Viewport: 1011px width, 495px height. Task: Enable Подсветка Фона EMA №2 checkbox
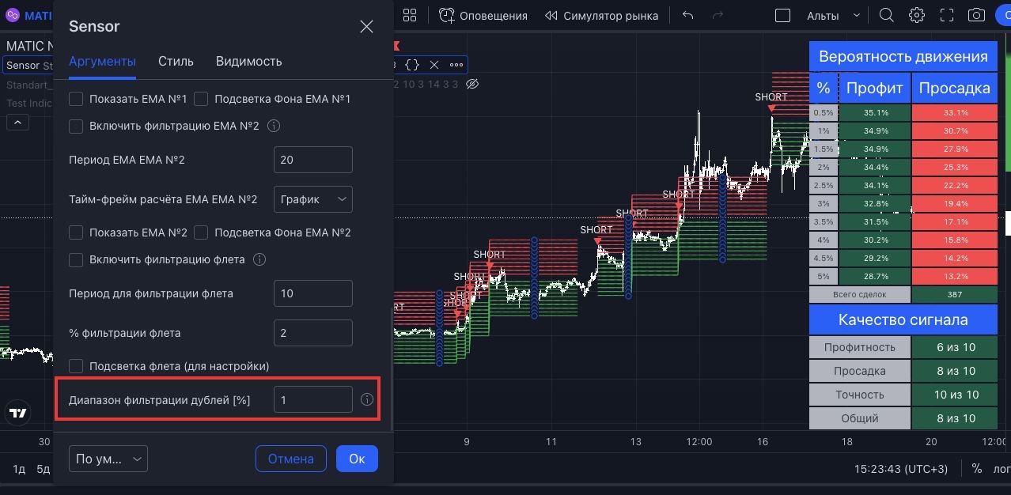tap(201, 232)
